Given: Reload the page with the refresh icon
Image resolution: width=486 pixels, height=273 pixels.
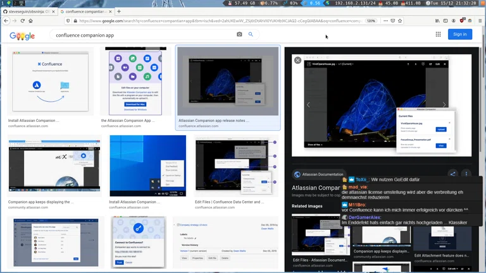Looking at the screenshot, I should [22, 21].
